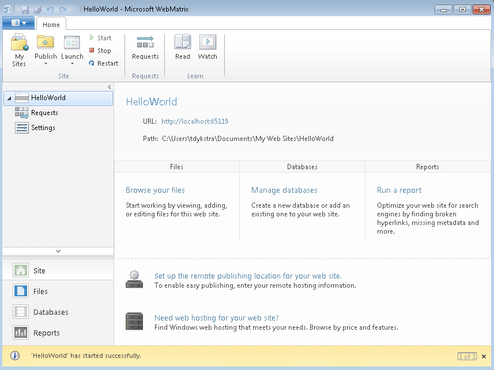Image resolution: width=494 pixels, height=370 pixels.
Task: Click the HelloWorld site heading
Action: click(x=152, y=102)
